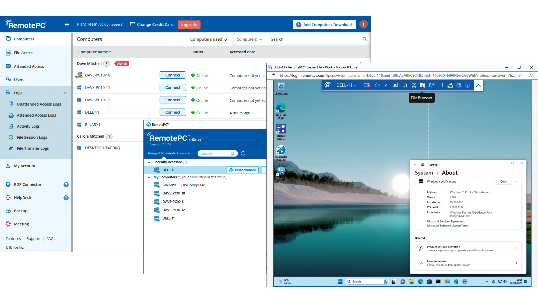
Task: Click the whiteboard icon in viewer toolbar
Action: tap(414, 85)
